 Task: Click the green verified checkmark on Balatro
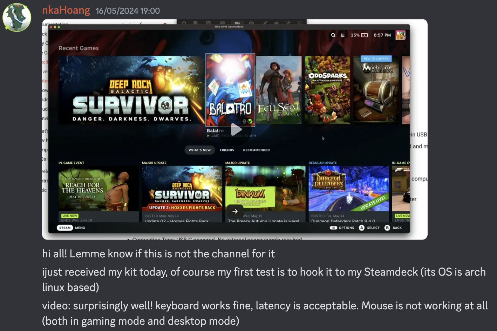[x=250, y=121]
